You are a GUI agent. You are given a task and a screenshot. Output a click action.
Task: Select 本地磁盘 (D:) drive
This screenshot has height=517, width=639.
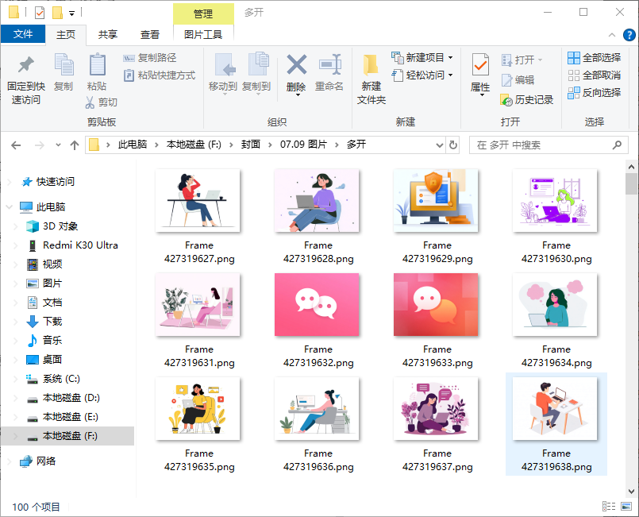[x=71, y=398]
